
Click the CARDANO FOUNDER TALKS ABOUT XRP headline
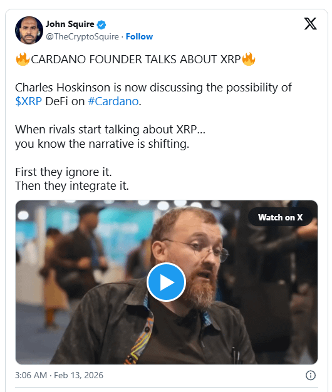coord(136,59)
